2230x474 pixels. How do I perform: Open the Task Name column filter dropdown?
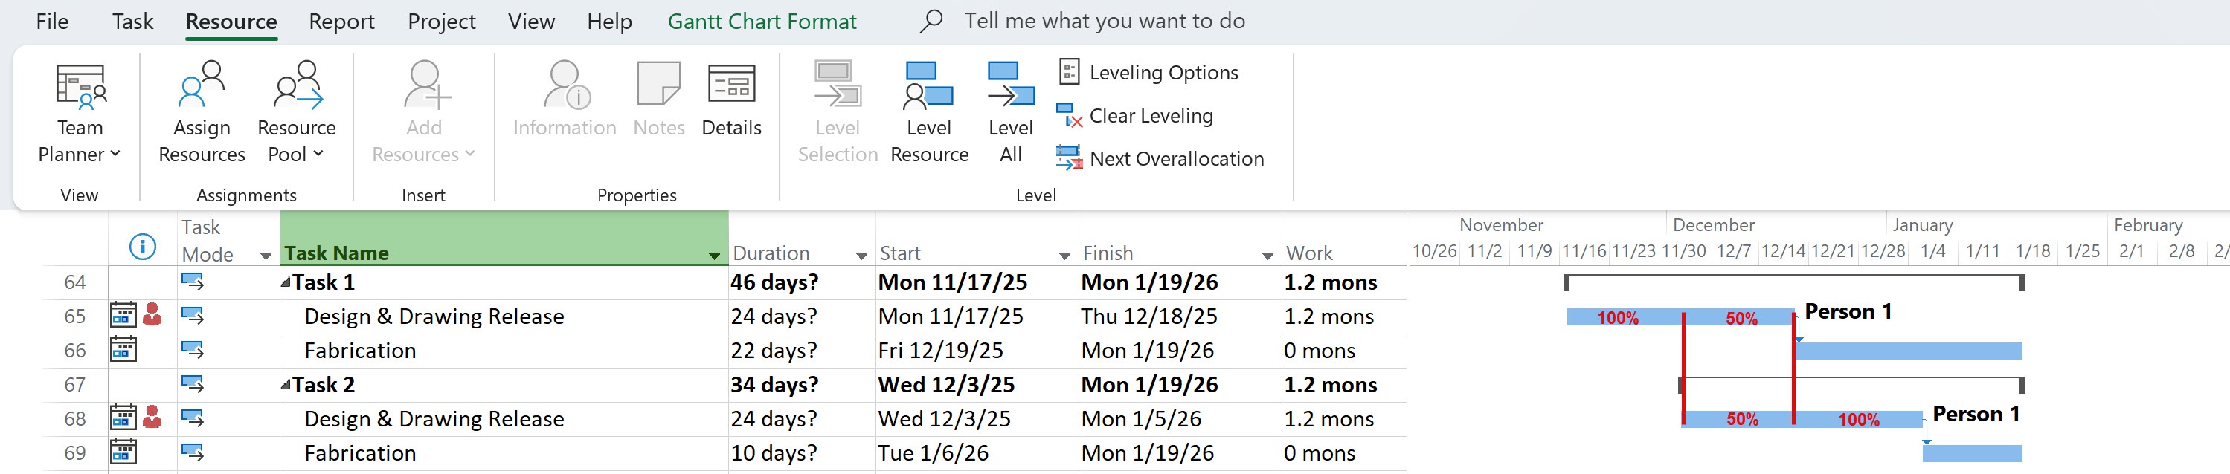click(x=714, y=255)
